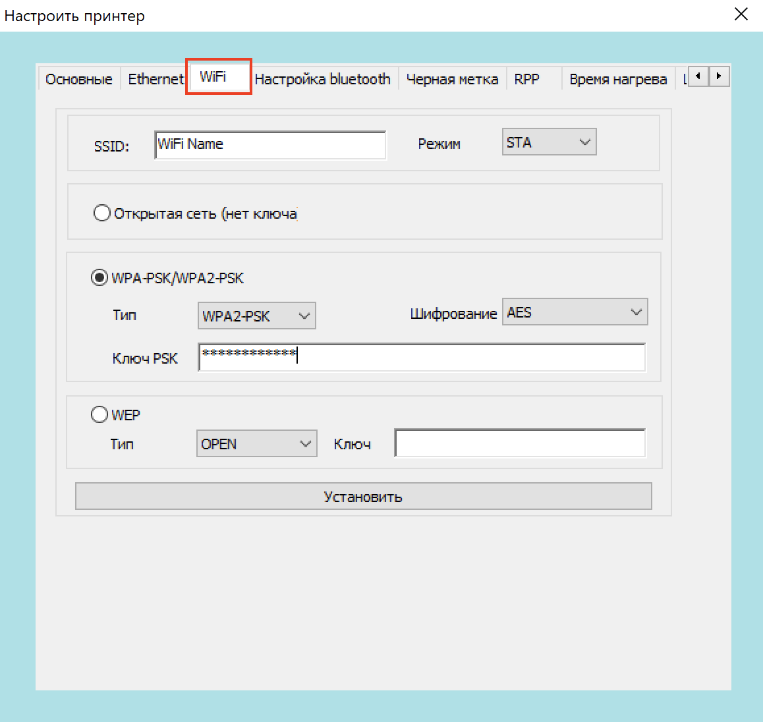Image resolution: width=763 pixels, height=722 pixels.
Task: Open the Ethernet tab
Action: tap(155, 80)
